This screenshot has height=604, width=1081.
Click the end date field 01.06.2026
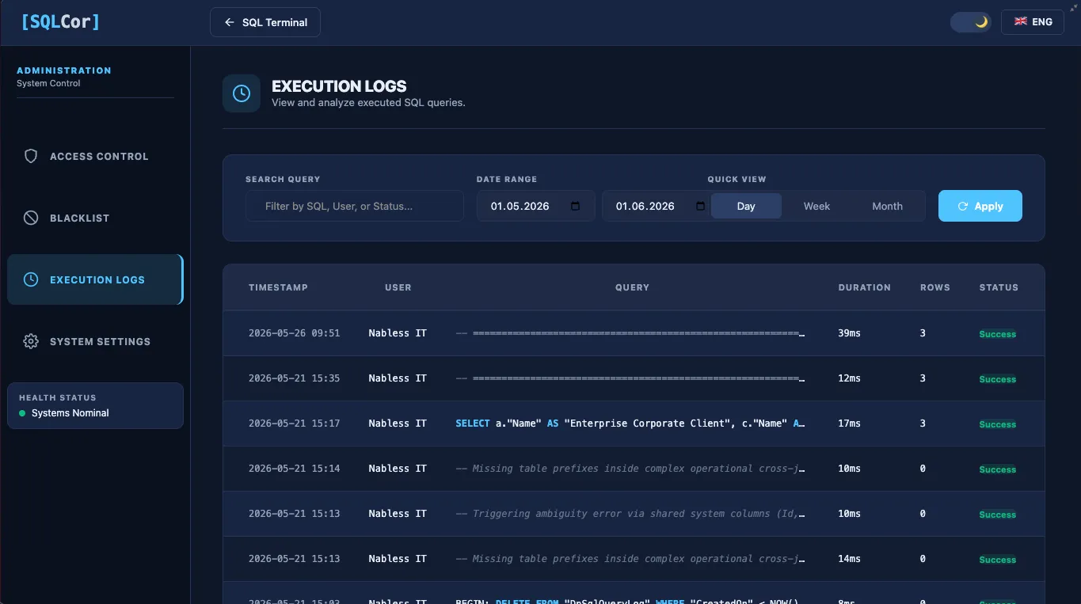pyautogui.click(x=657, y=206)
